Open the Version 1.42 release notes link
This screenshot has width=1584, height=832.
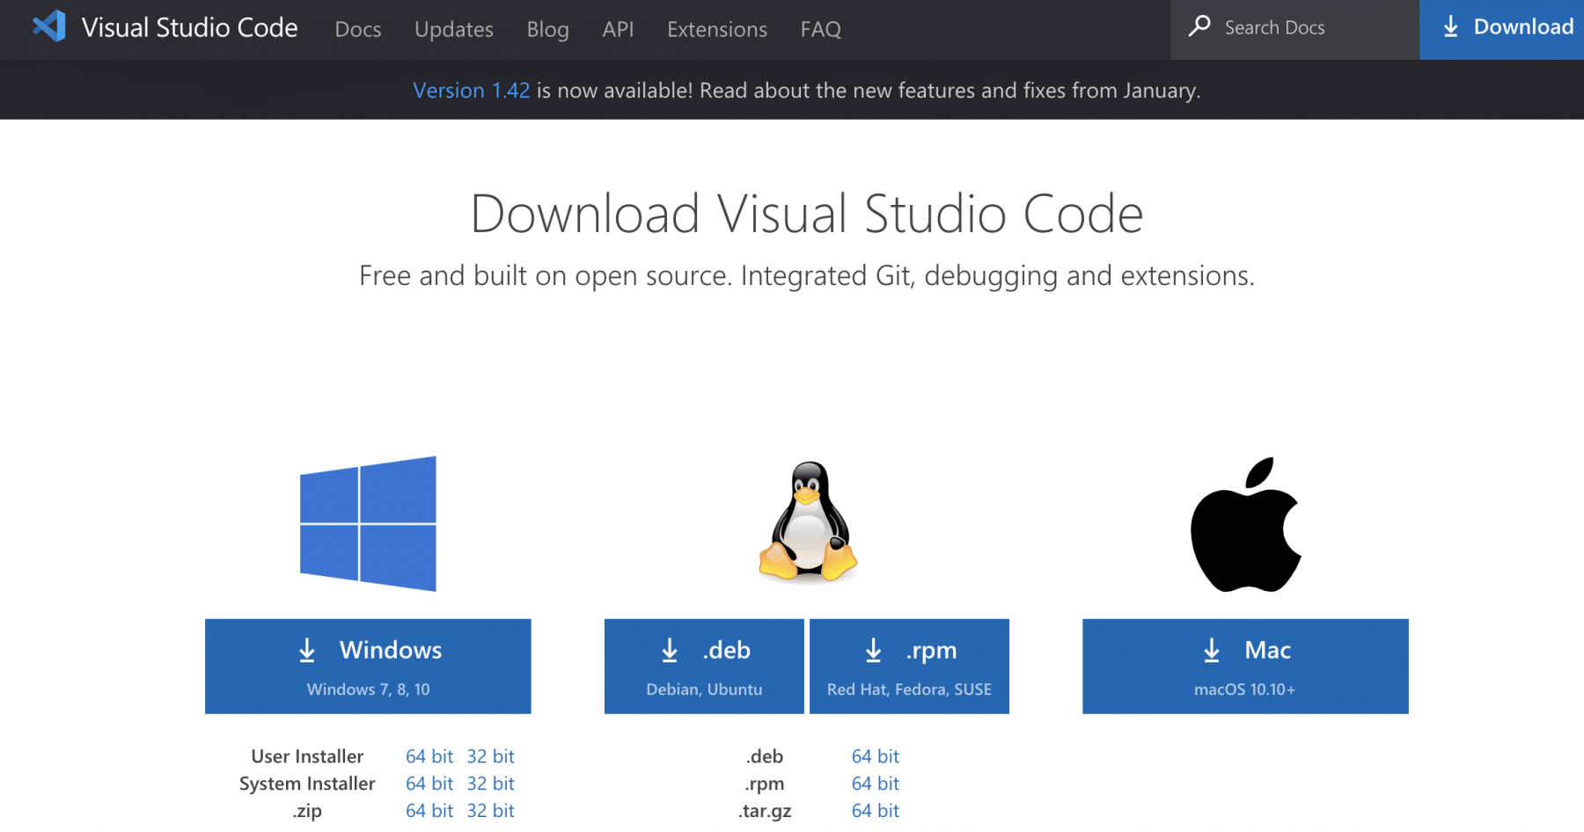(x=472, y=90)
